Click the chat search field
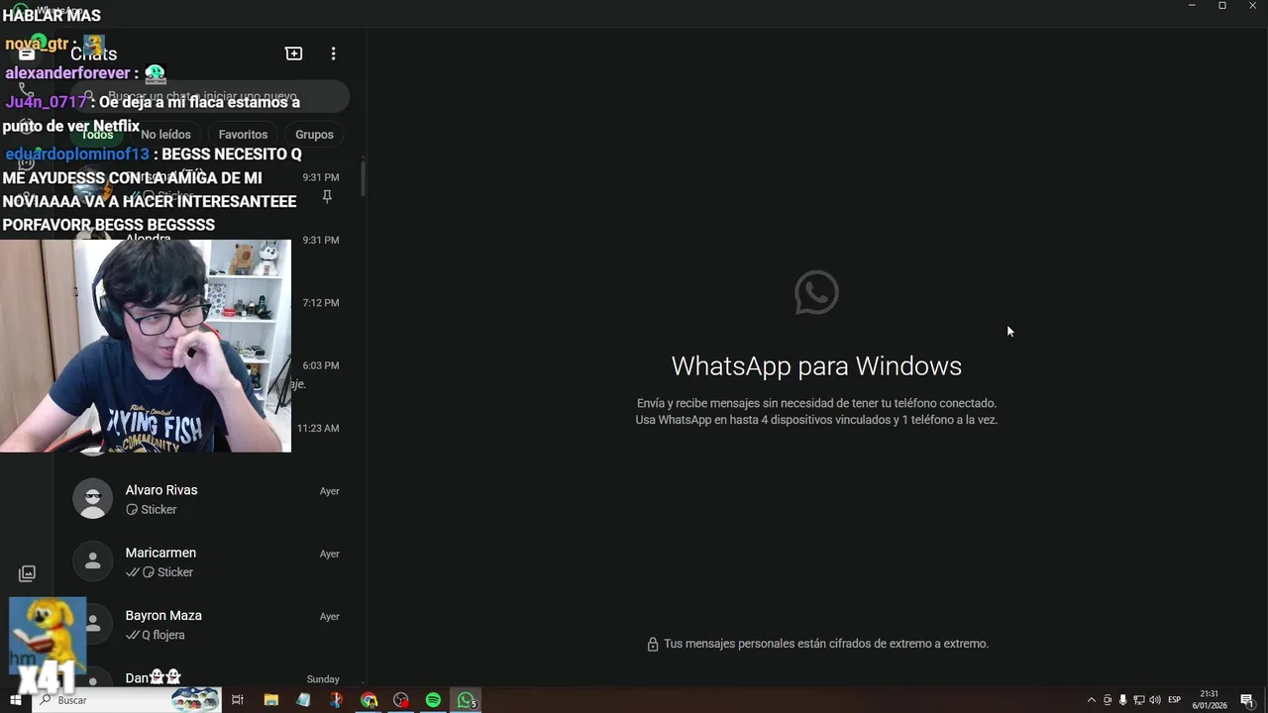This screenshot has height=713, width=1268. [x=210, y=97]
